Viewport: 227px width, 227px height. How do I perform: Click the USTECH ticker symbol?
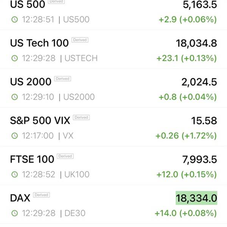pos(81,58)
